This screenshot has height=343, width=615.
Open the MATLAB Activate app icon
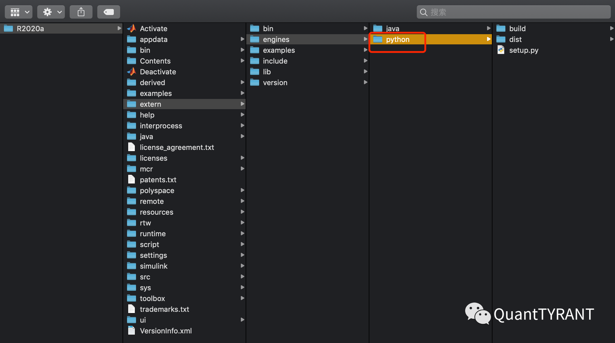[132, 28]
